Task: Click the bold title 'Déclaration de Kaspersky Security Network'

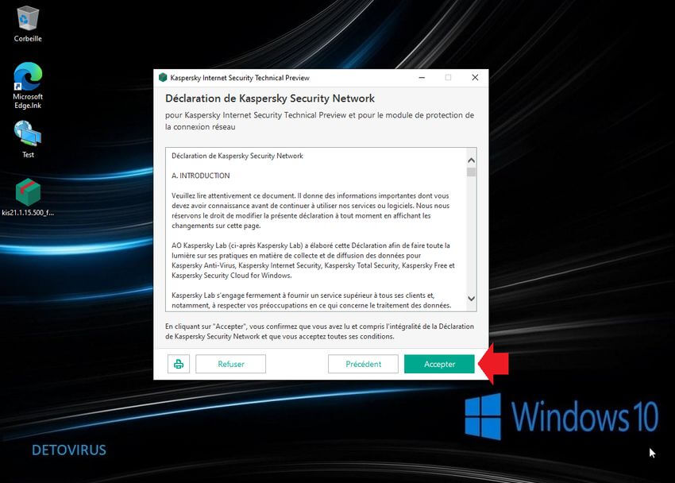Action: click(x=270, y=99)
